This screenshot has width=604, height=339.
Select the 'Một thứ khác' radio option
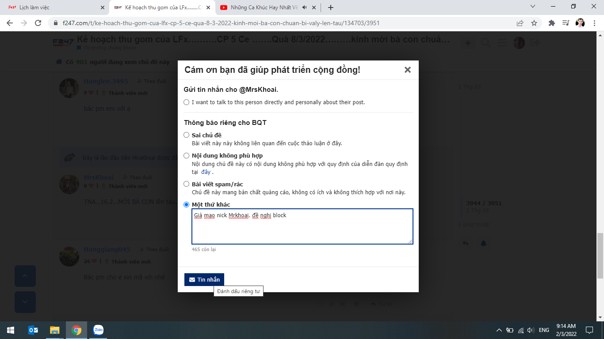tap(187, 204)
